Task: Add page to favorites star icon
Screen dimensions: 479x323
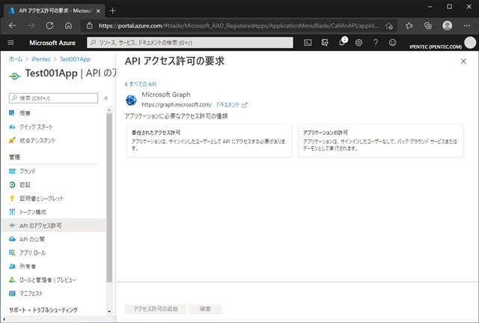Action: [x=389, y=25]
